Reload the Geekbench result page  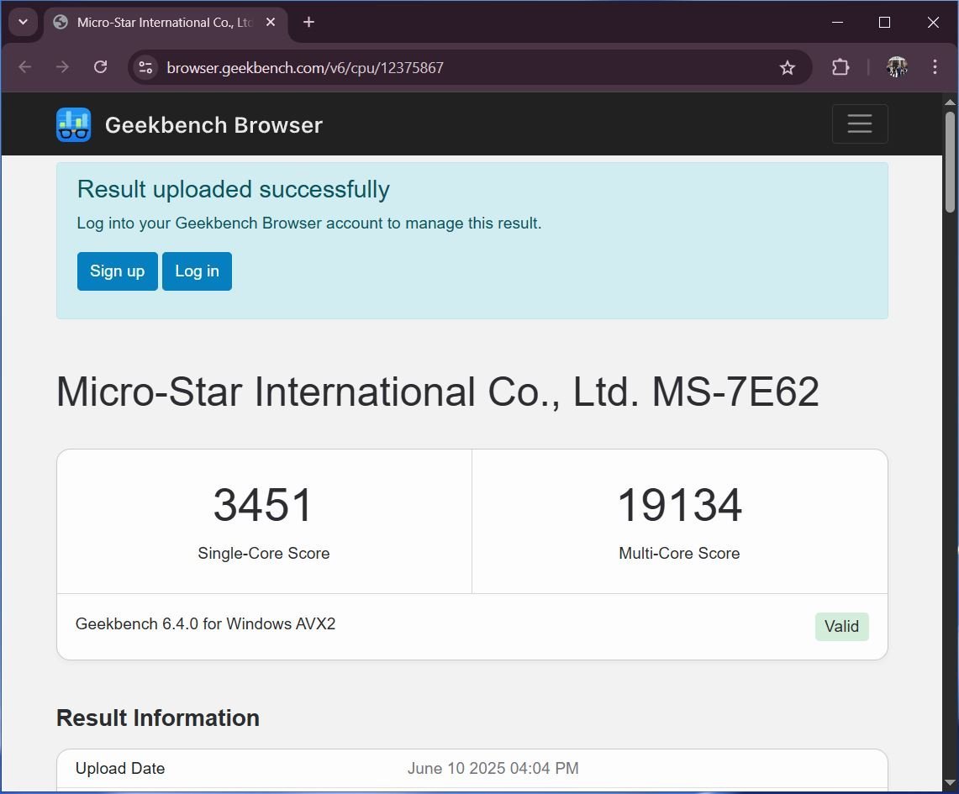(x=100, y=67)
